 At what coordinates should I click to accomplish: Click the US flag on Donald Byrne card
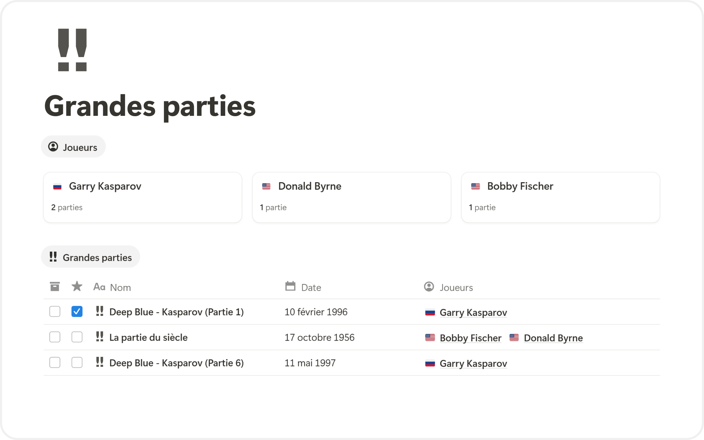pos(266,186)
